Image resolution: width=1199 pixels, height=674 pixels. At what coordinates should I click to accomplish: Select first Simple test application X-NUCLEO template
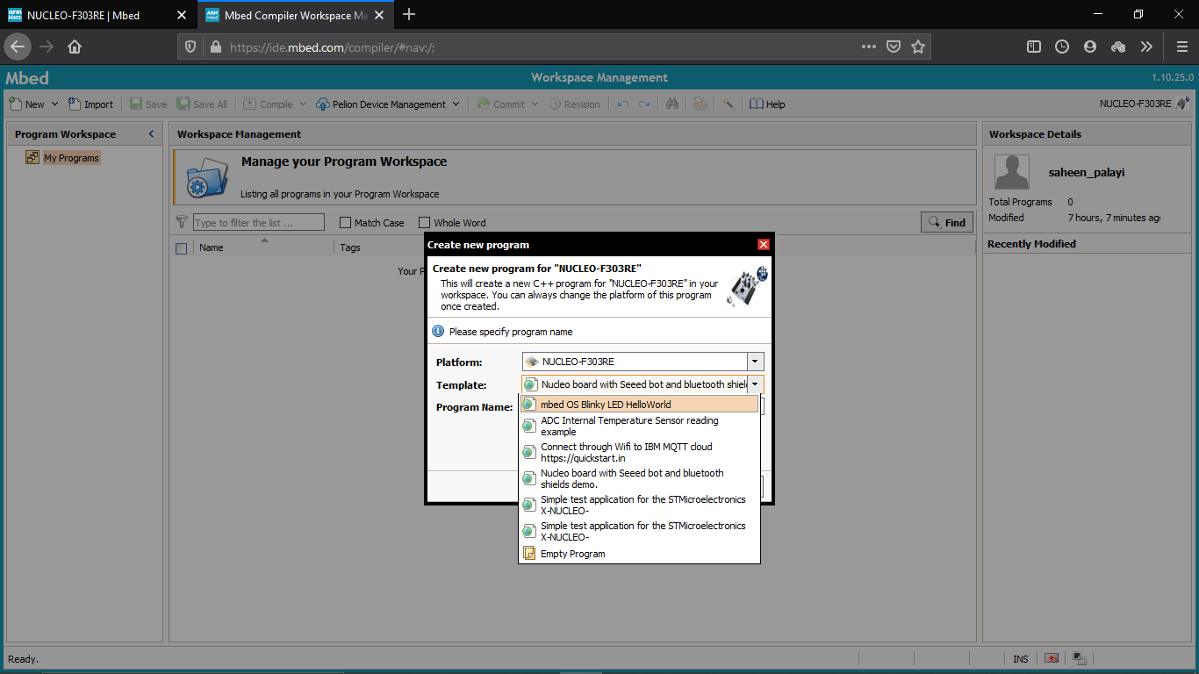click(x=639, y=505)
